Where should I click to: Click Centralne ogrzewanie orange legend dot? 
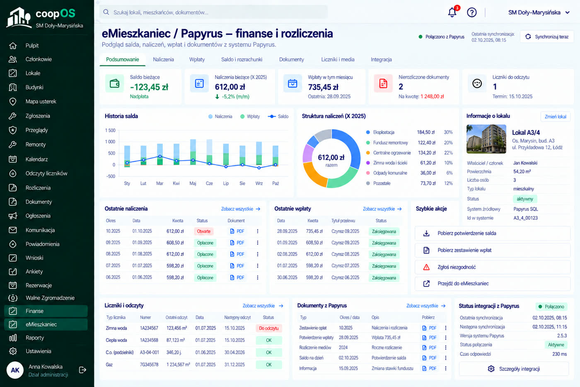(368, 153)
